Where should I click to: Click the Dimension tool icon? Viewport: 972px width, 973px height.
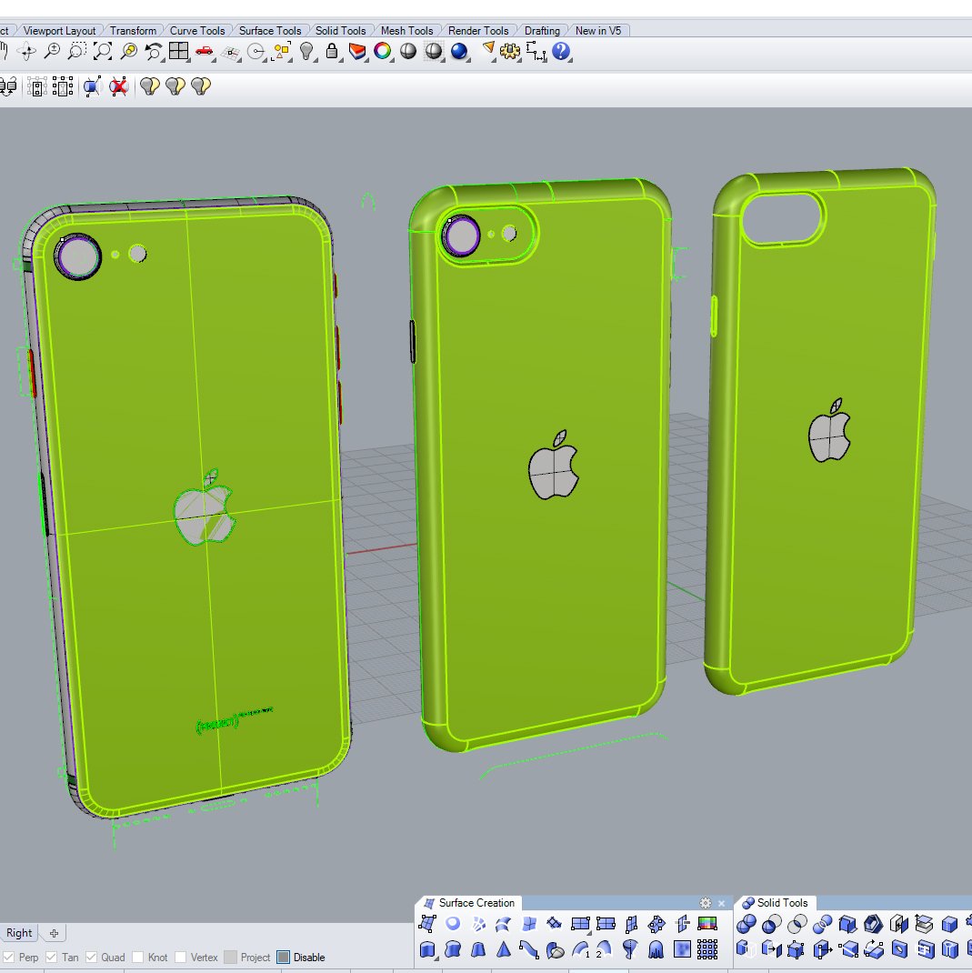pos(536,52)
